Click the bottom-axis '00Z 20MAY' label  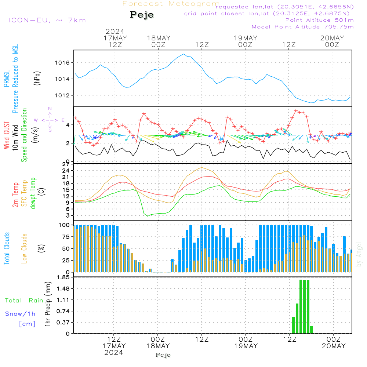[334, 343]
